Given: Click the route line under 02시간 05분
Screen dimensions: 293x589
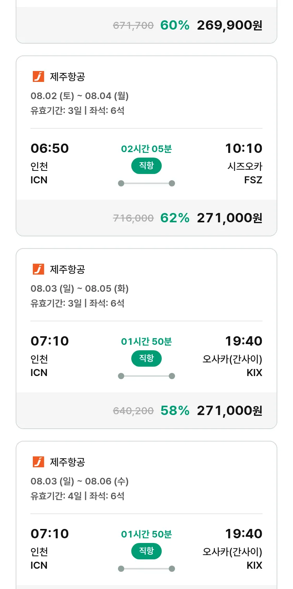Looking at the screenshot, I should (146, 183).
